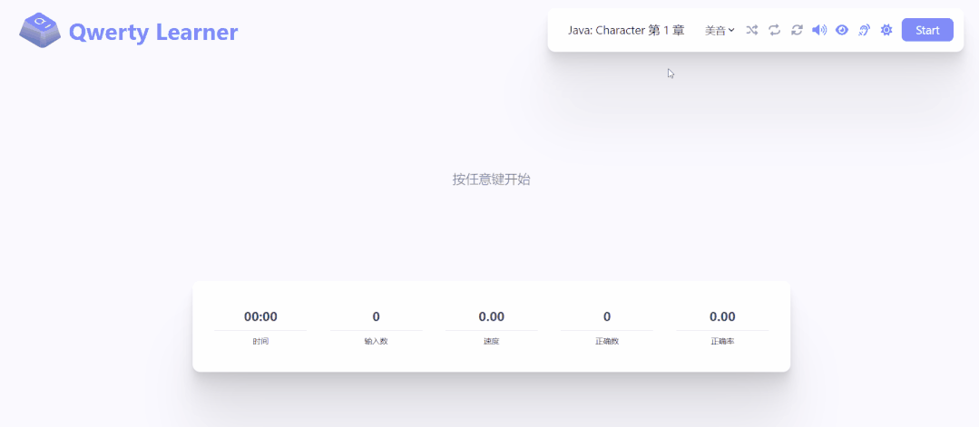Click the 正确率 label
Image resolution: width=979 pixels, height=427 pixels.
tap(722, 342)
